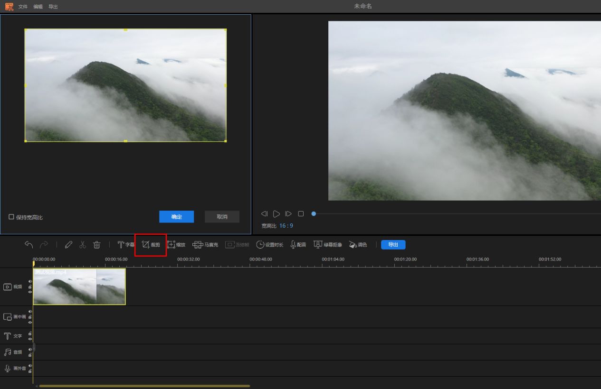Mute the 视频 track
Viewport: 601px width, 389px height.
(30, 281)
